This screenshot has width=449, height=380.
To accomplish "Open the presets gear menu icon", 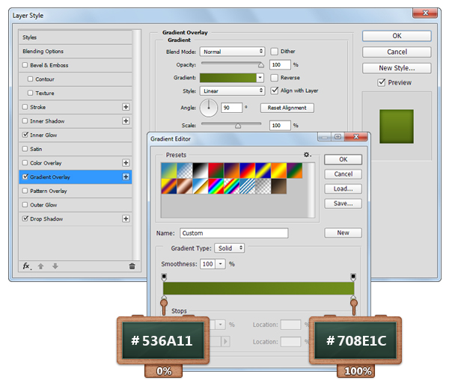I will point(307,154).
